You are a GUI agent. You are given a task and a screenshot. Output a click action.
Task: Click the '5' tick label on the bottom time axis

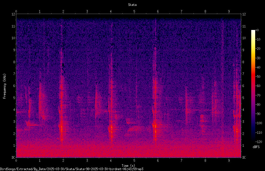pyautogui.click(x=134, y=161)
